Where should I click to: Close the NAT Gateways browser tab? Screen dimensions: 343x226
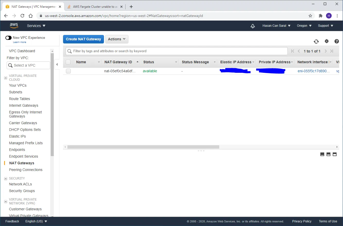click(60, 7)
